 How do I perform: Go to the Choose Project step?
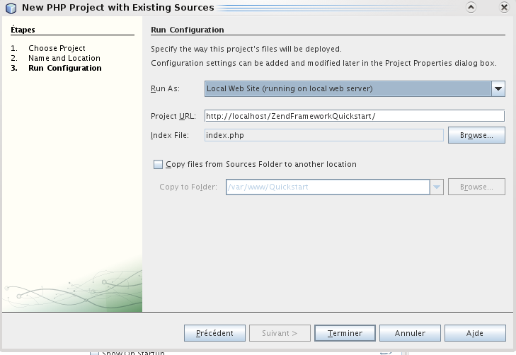57,48
